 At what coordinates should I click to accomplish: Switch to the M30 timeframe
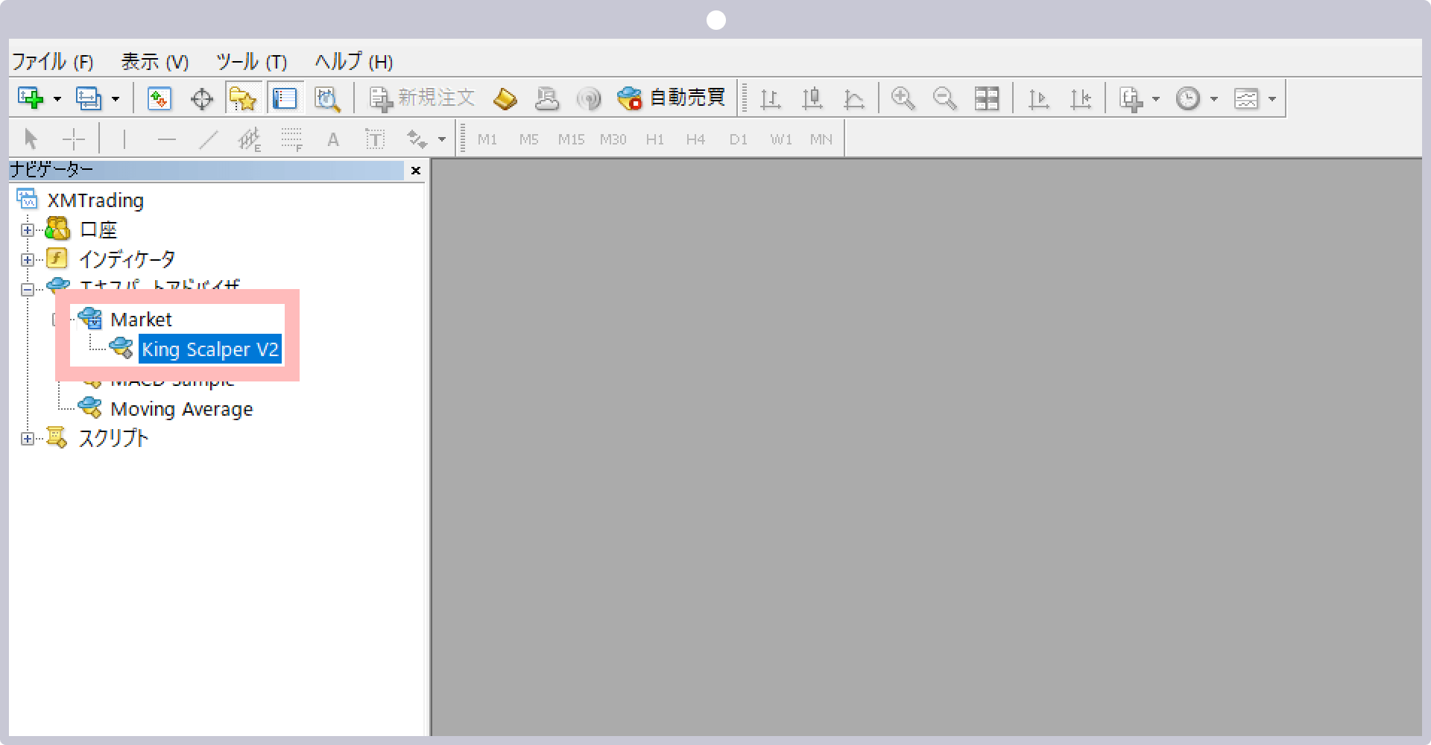coord(613,139)
